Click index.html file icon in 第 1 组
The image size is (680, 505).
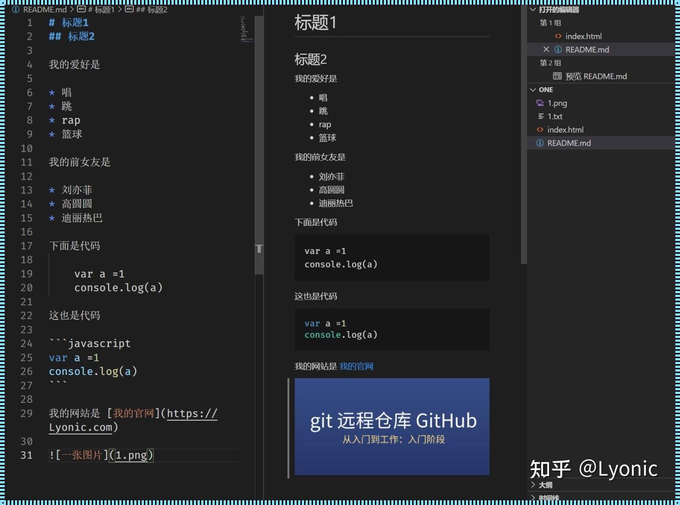[x=558, y=36]
